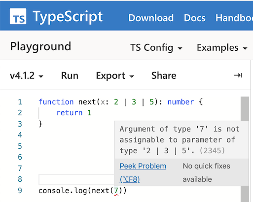Click the closing brace on line 3
This screenshot has width=253, height=202.
coord(40,124)
